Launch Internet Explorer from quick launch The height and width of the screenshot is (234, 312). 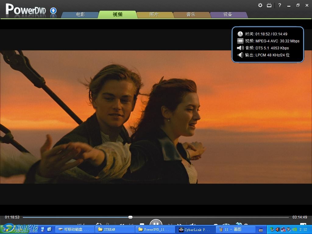pyautogui.click(x=49, y=229)
